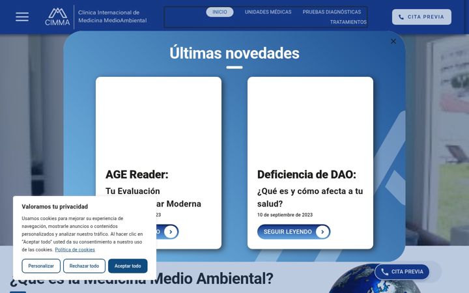Click AGE Reader card image area
The height and width of the screenshot is (293, 469).
tap(158, 120)
